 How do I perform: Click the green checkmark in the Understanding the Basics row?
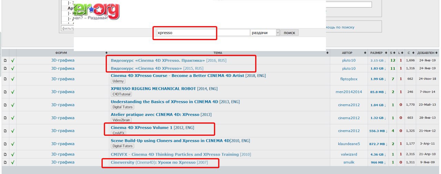point(13,105)
